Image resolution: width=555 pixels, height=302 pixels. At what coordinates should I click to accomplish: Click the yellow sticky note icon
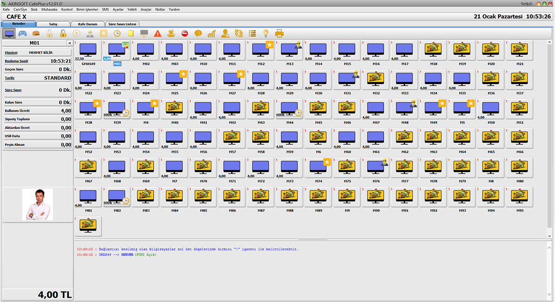coord(131,33)
